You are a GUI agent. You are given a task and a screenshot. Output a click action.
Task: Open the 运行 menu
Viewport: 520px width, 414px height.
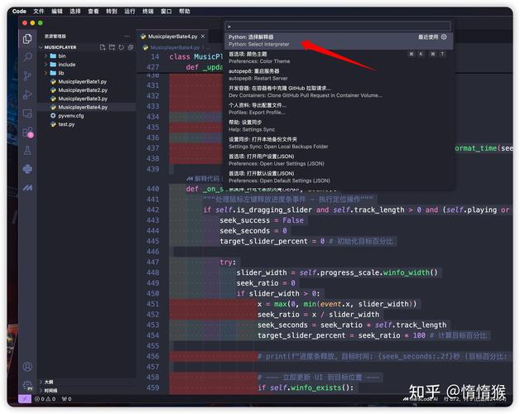point(130,12)
